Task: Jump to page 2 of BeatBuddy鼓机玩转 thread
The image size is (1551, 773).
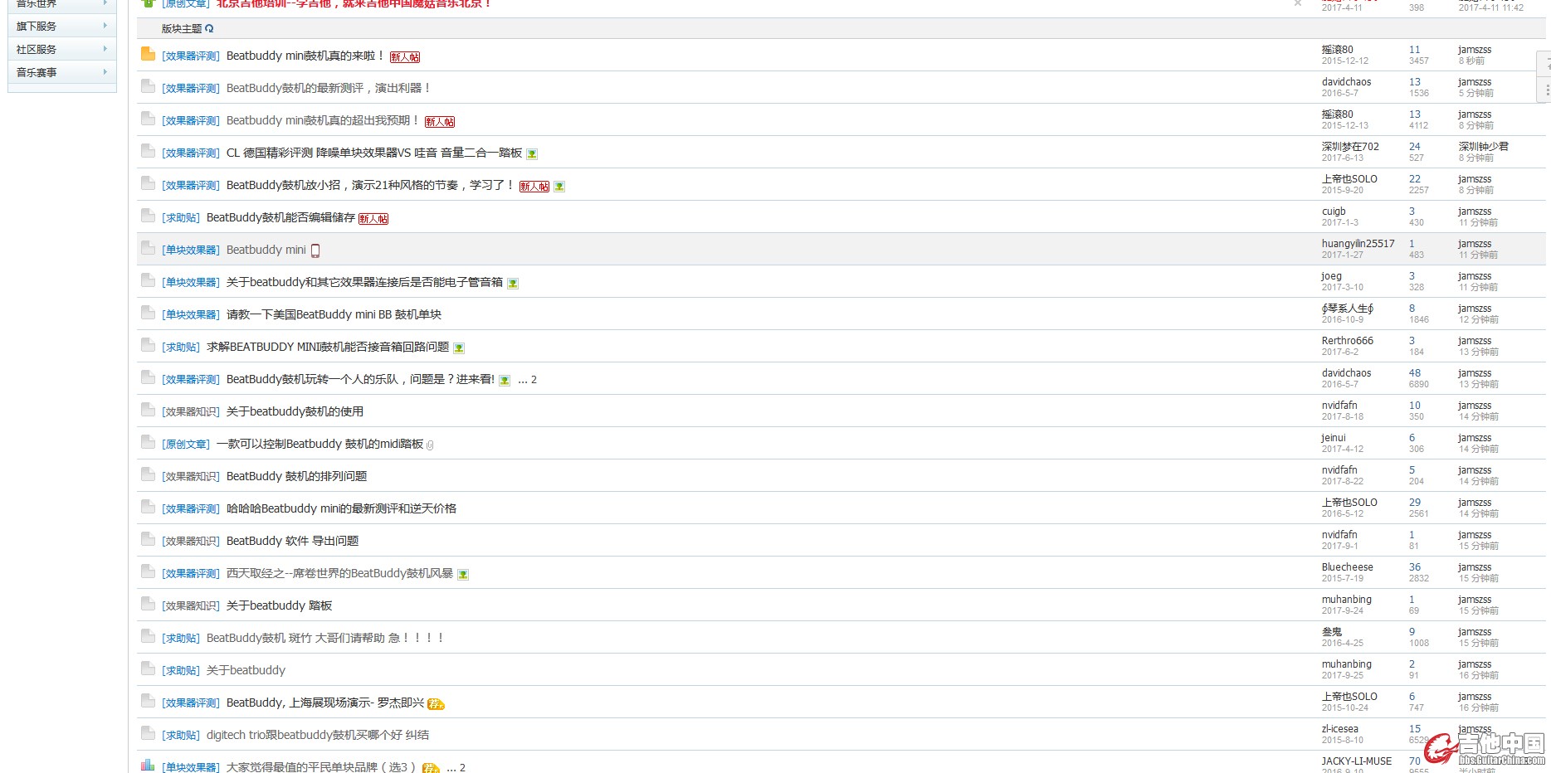Action: click(x=534, y=380)
